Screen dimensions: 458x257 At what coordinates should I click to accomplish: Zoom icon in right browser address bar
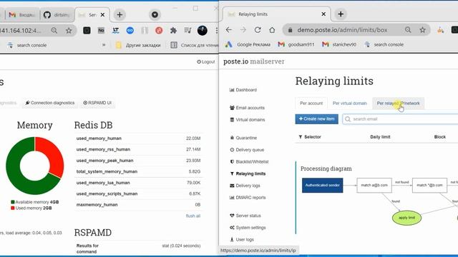pyautogui.click(x=408, y=30)
